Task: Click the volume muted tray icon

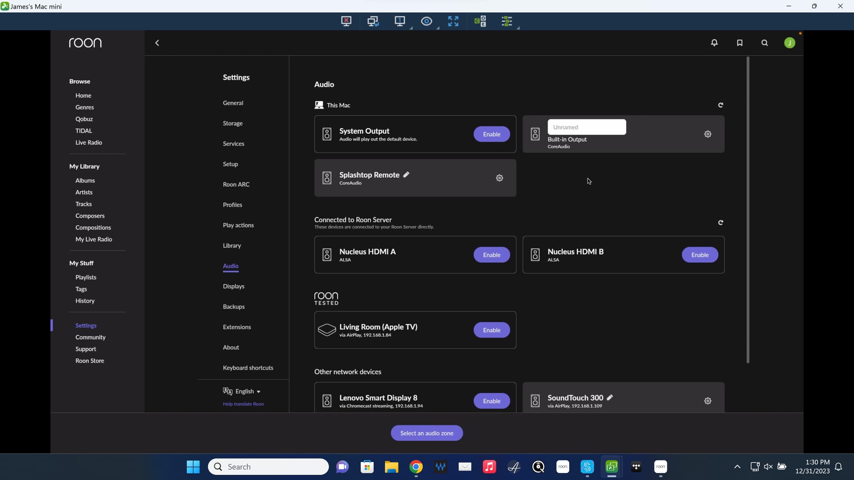Action: (x=768, y=467)
